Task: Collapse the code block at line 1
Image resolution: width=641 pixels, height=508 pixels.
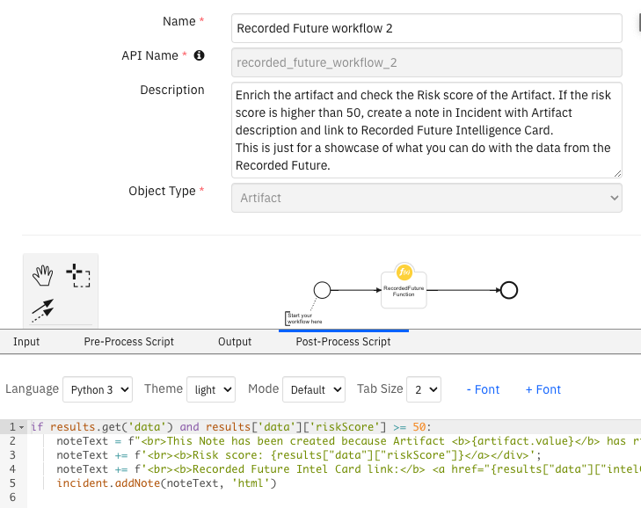Action: pyautogui.click(x=22, y=426)
